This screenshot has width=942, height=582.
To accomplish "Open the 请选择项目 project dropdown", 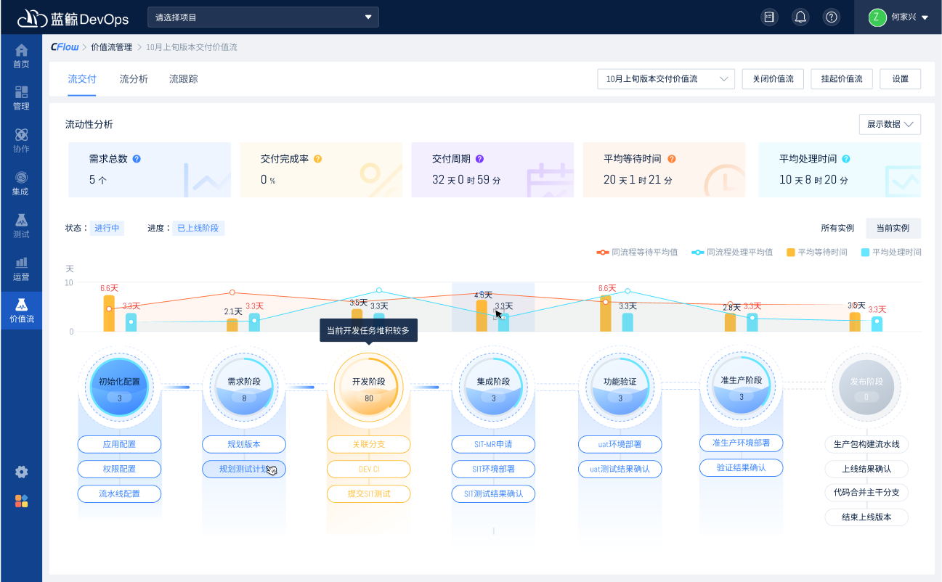I will (x=263, y=17).
